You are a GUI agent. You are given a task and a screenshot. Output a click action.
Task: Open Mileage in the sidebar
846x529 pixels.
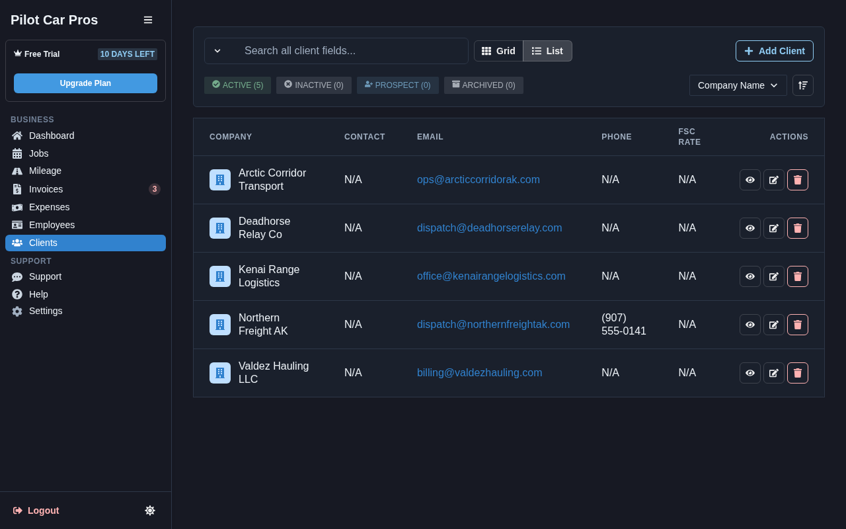coord(85,171)
